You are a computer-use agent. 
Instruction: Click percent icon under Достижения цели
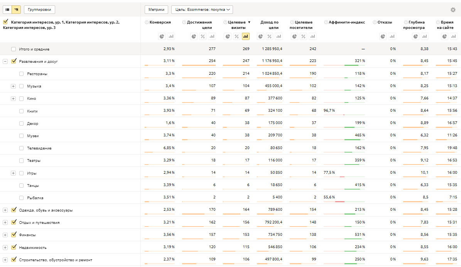click(x=203, y=36)
